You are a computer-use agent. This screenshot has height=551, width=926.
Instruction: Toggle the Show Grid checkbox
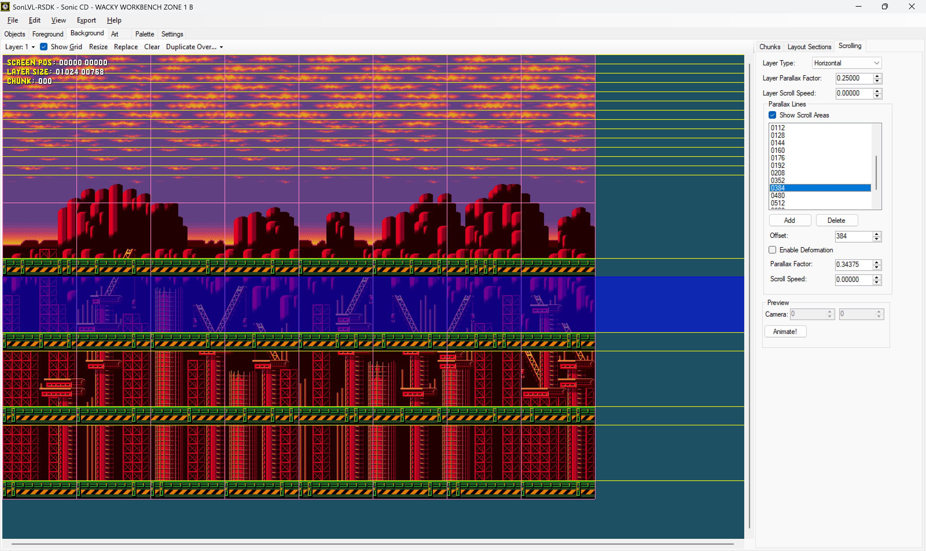click(44, 47)
